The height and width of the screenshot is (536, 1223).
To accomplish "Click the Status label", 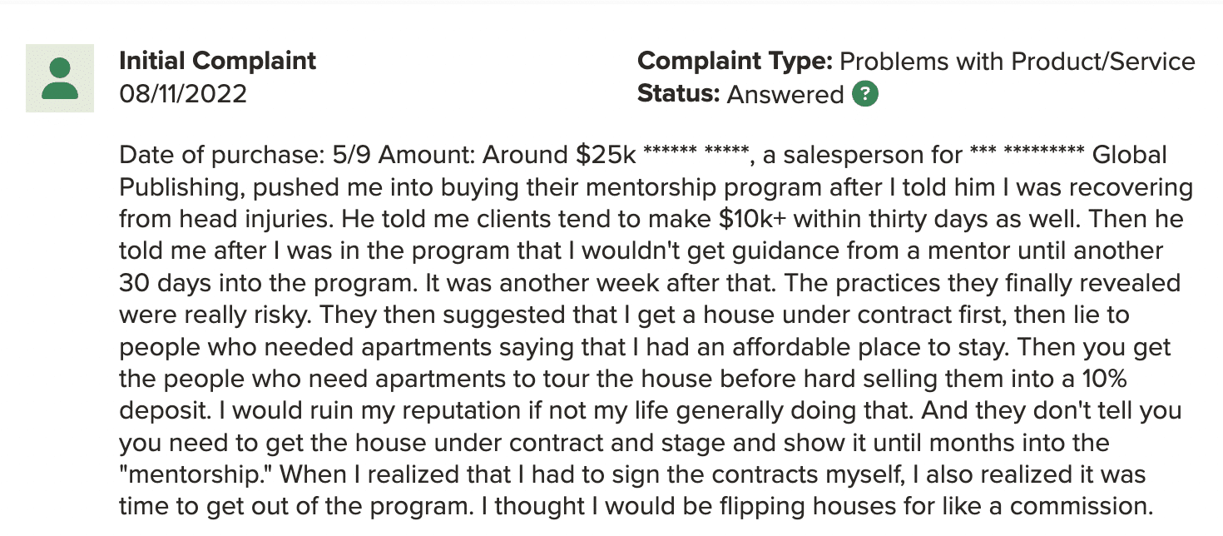I will (x=679, y=94).
